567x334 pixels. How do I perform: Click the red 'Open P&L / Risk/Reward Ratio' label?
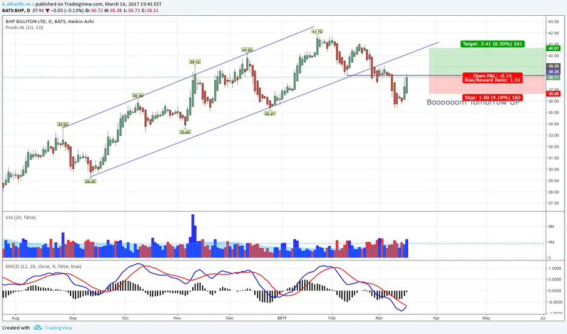[x=493, y=78]
